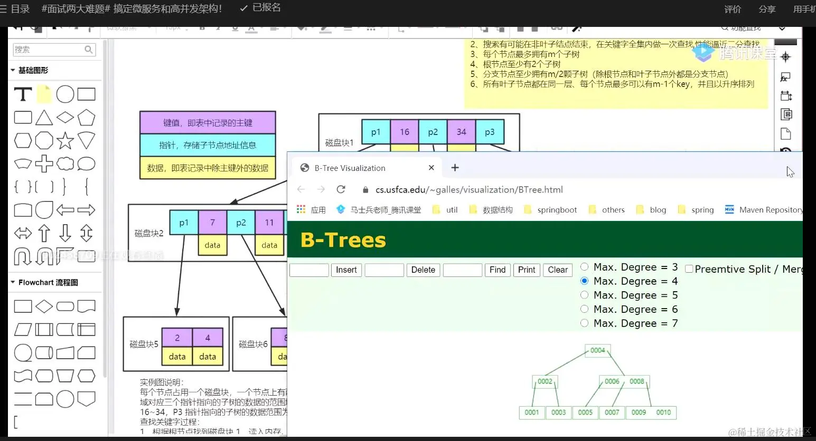The height and width of the screenshot is (441, 816).
Task: Click the browser address bar URL
Action: click(469, 190)
